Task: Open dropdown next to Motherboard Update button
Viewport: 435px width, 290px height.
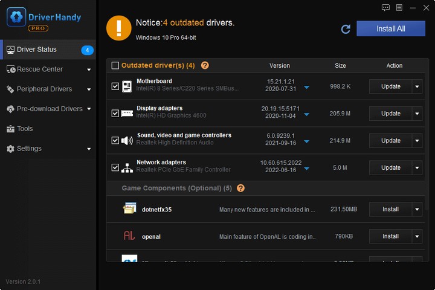Action: pos(417,86)
